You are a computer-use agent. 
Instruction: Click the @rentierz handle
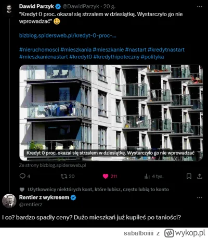pyautogui.click(x=31, y=205)
